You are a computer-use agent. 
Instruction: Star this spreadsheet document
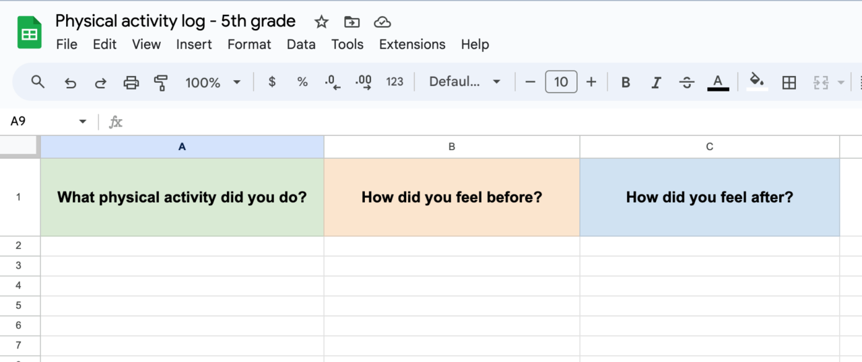321,22
